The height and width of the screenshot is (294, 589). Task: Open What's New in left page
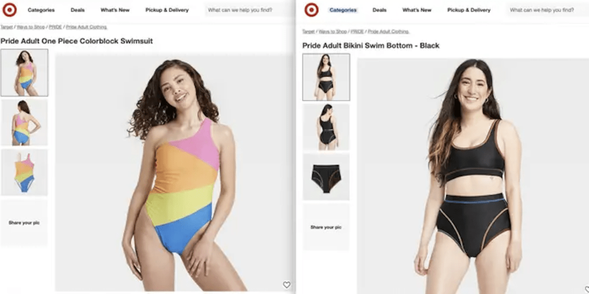115,10
